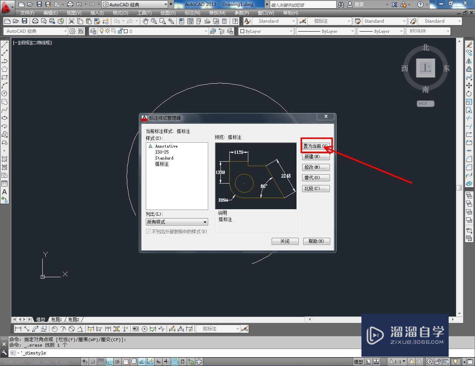Open bottom toolbar 弧标注 style dropdown
The height and width of the screenshot is (366, 475).
[218, 329]
